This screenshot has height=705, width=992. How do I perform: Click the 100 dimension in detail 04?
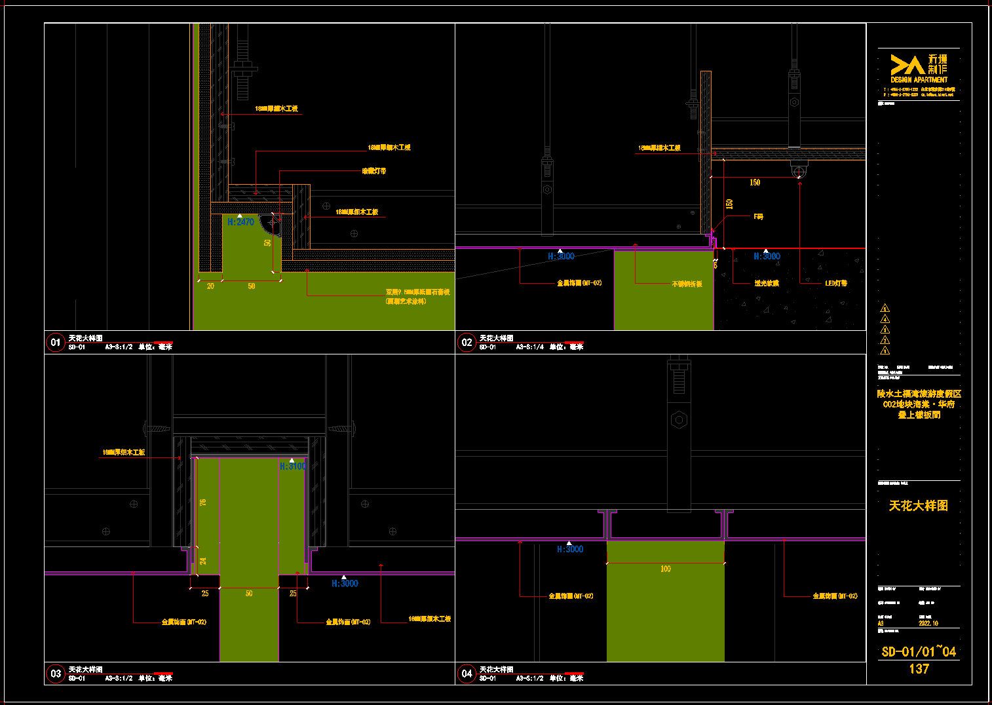coord(666,569)
